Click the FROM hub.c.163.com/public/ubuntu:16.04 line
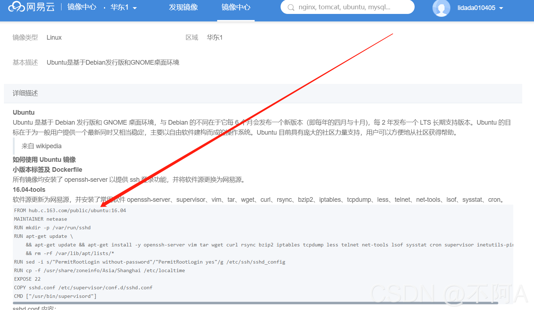Image resolution: width=534 pixels, height=310 pixels. pyautogui.click(x=70, y=210)
